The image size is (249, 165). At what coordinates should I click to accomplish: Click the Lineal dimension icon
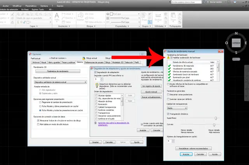[63, 14]
